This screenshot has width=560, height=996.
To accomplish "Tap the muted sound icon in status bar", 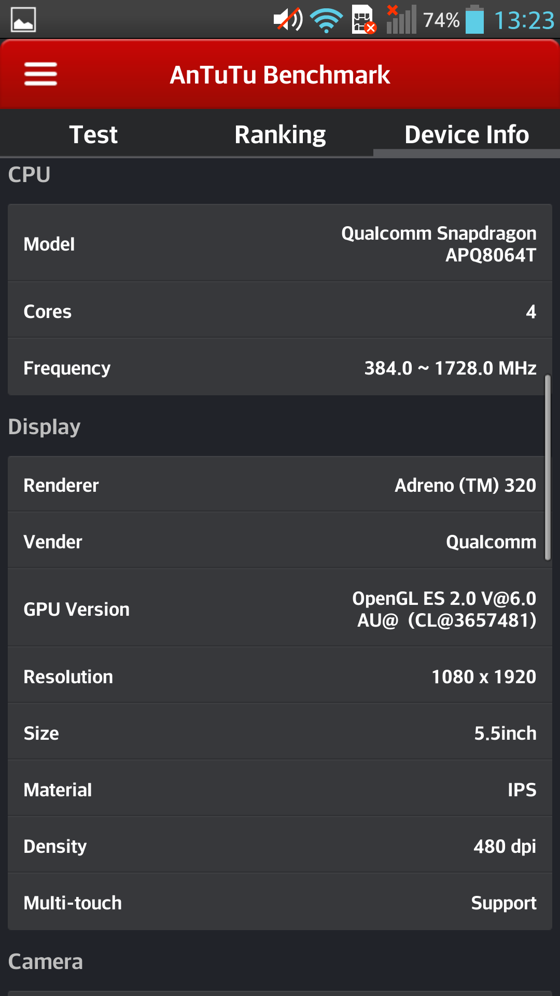I will pyautogui.click(x=288, y=20).
